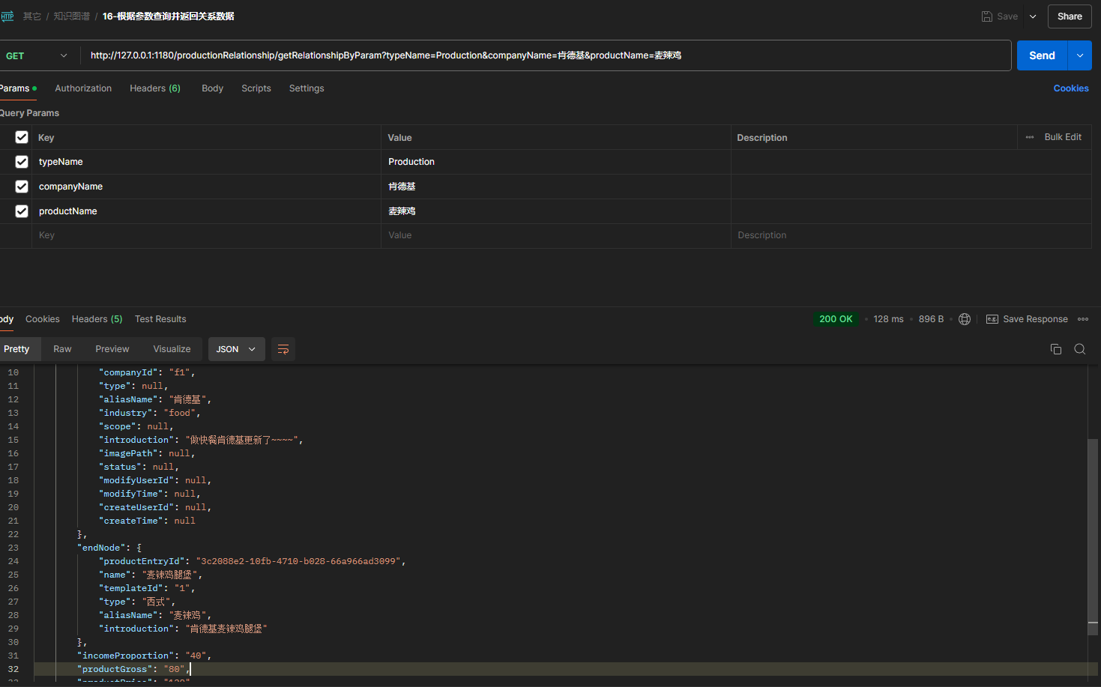Click the response vertical scrollbar
This screenshot has width=1101, height=687.
(1093, 536)
